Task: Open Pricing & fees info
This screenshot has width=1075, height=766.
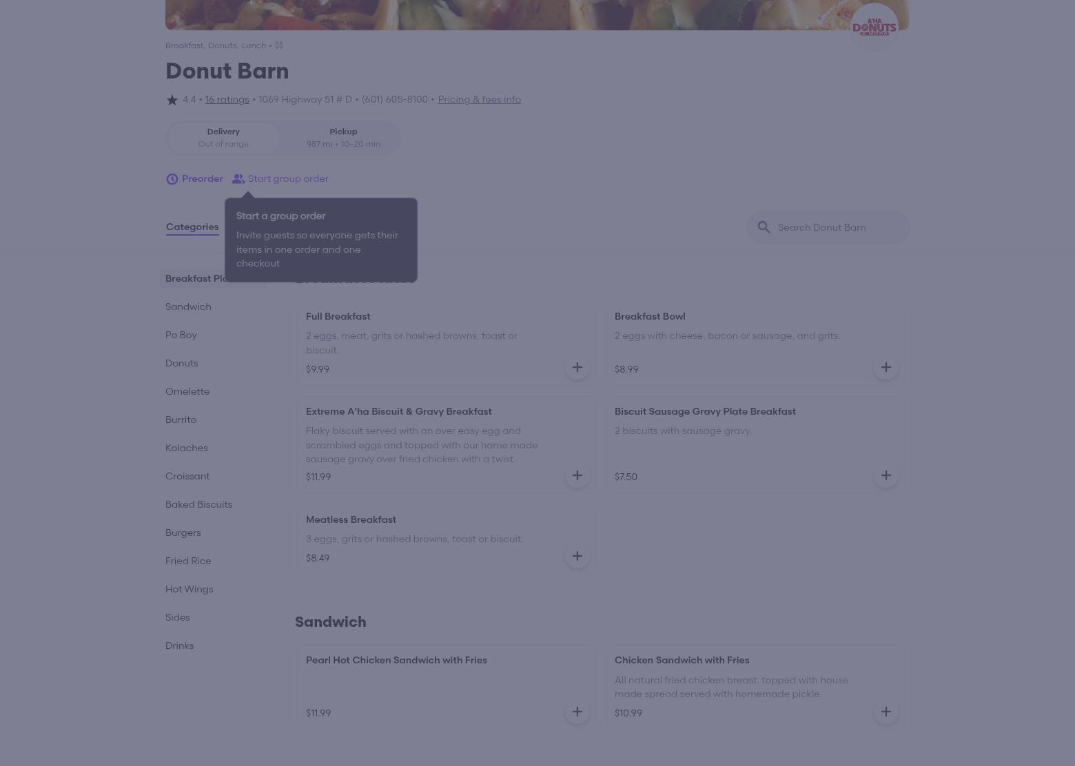Action: [x=479, y=99]
